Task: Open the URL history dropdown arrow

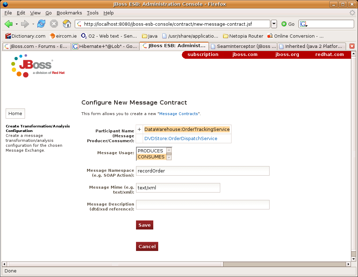Action: click(x=274, y=24)
